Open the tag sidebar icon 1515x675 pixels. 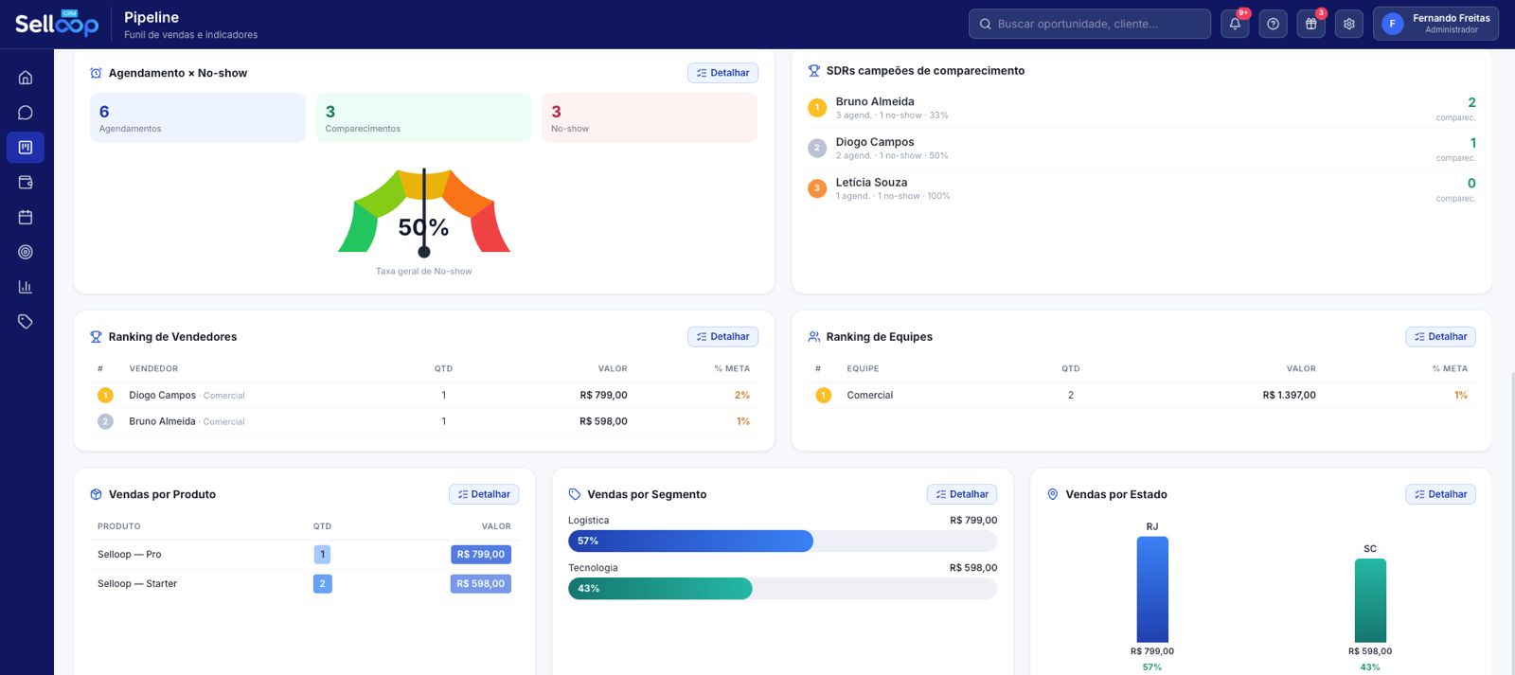26,322
